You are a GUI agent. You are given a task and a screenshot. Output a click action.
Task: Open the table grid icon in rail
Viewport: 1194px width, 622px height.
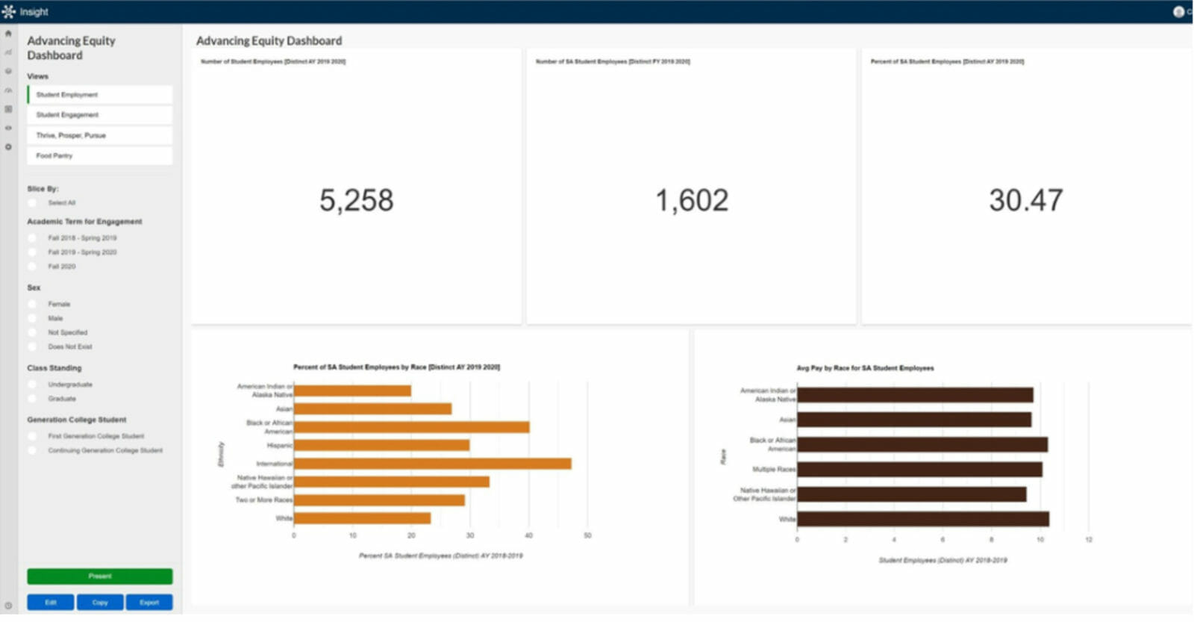click(x=8, y=109)
